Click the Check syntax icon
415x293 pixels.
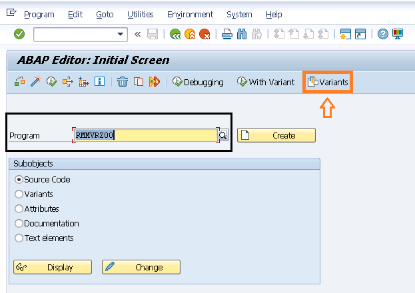(19, 82)
